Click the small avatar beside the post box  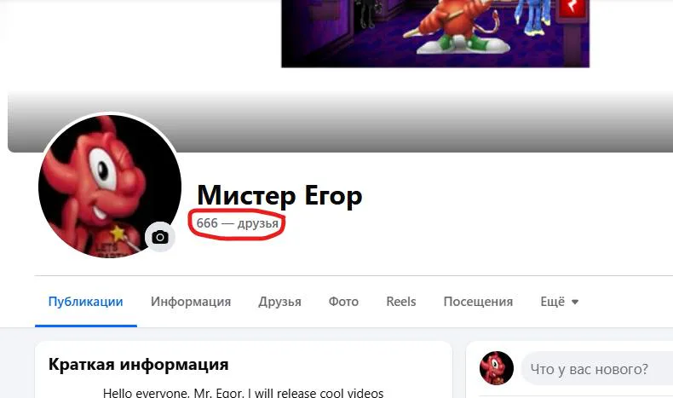497,368
